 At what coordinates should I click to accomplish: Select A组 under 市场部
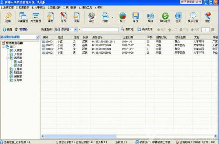point(20,62)
